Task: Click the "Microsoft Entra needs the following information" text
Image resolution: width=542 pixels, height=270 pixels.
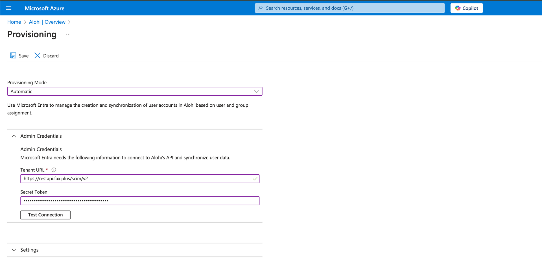Action: coord(125,158)
